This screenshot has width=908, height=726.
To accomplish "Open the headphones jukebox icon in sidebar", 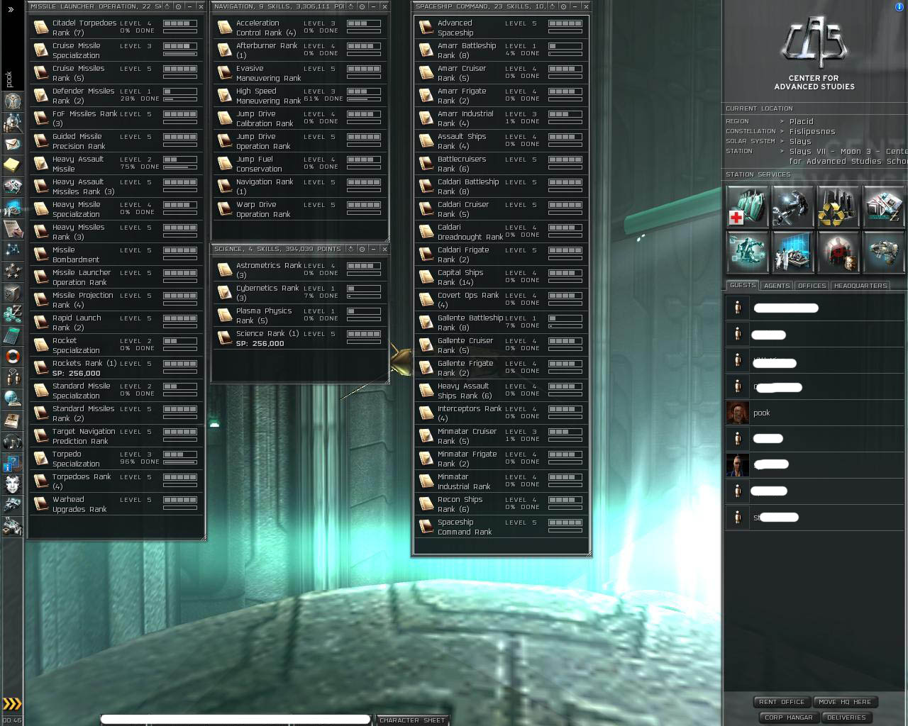I will click(x=13, y=441).
